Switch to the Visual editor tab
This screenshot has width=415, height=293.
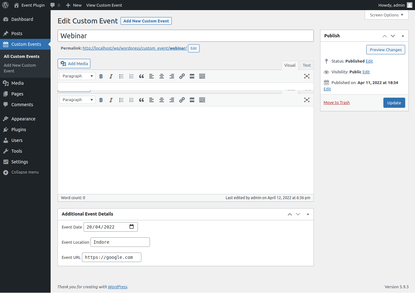click(290, 65)
